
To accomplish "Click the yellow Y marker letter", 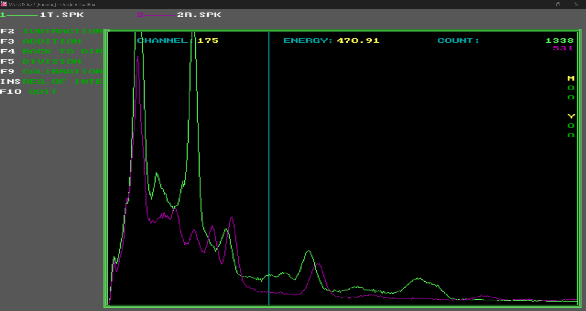I will [x=571, y=116].
